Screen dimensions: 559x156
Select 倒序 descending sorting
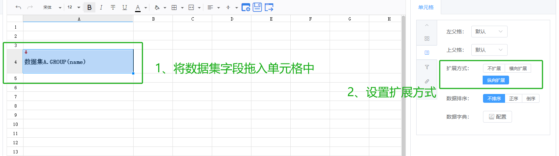pyautogui.click(x=531, y=98)
